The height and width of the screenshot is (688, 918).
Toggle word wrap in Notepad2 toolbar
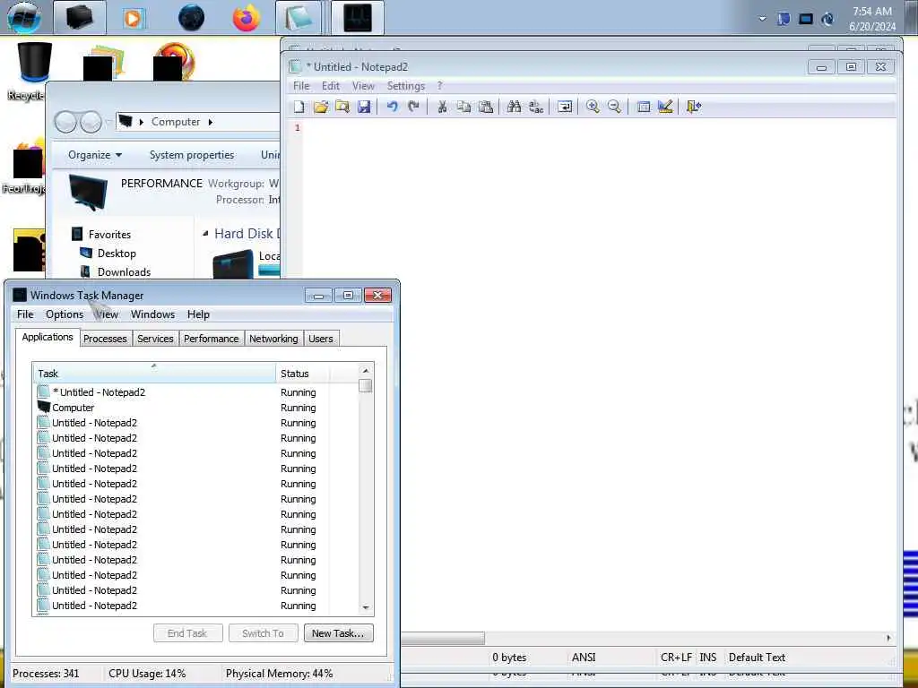tap(565, 107)
